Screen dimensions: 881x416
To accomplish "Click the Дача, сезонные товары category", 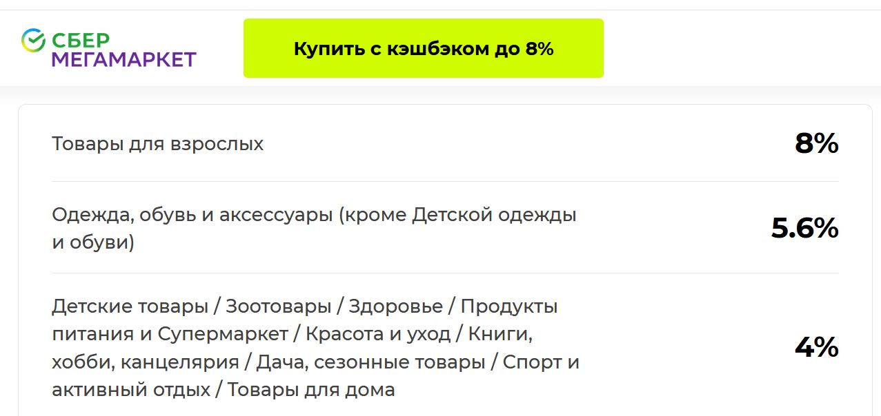I will click(x=370, y=362).
